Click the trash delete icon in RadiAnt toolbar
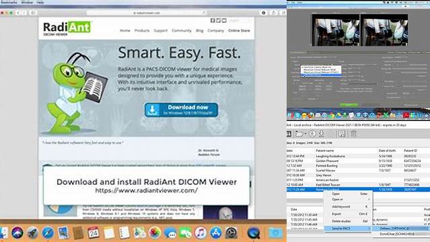The height and width of the screenshot is (242, 430). [x=353, y=134]
